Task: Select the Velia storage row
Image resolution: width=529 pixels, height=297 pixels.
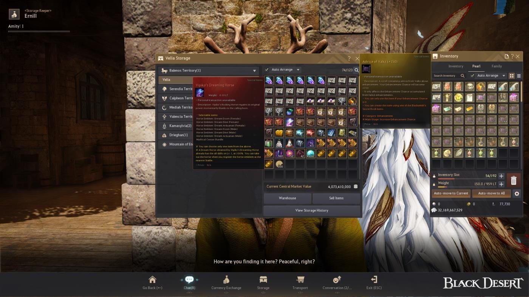Action: point(176,80)
